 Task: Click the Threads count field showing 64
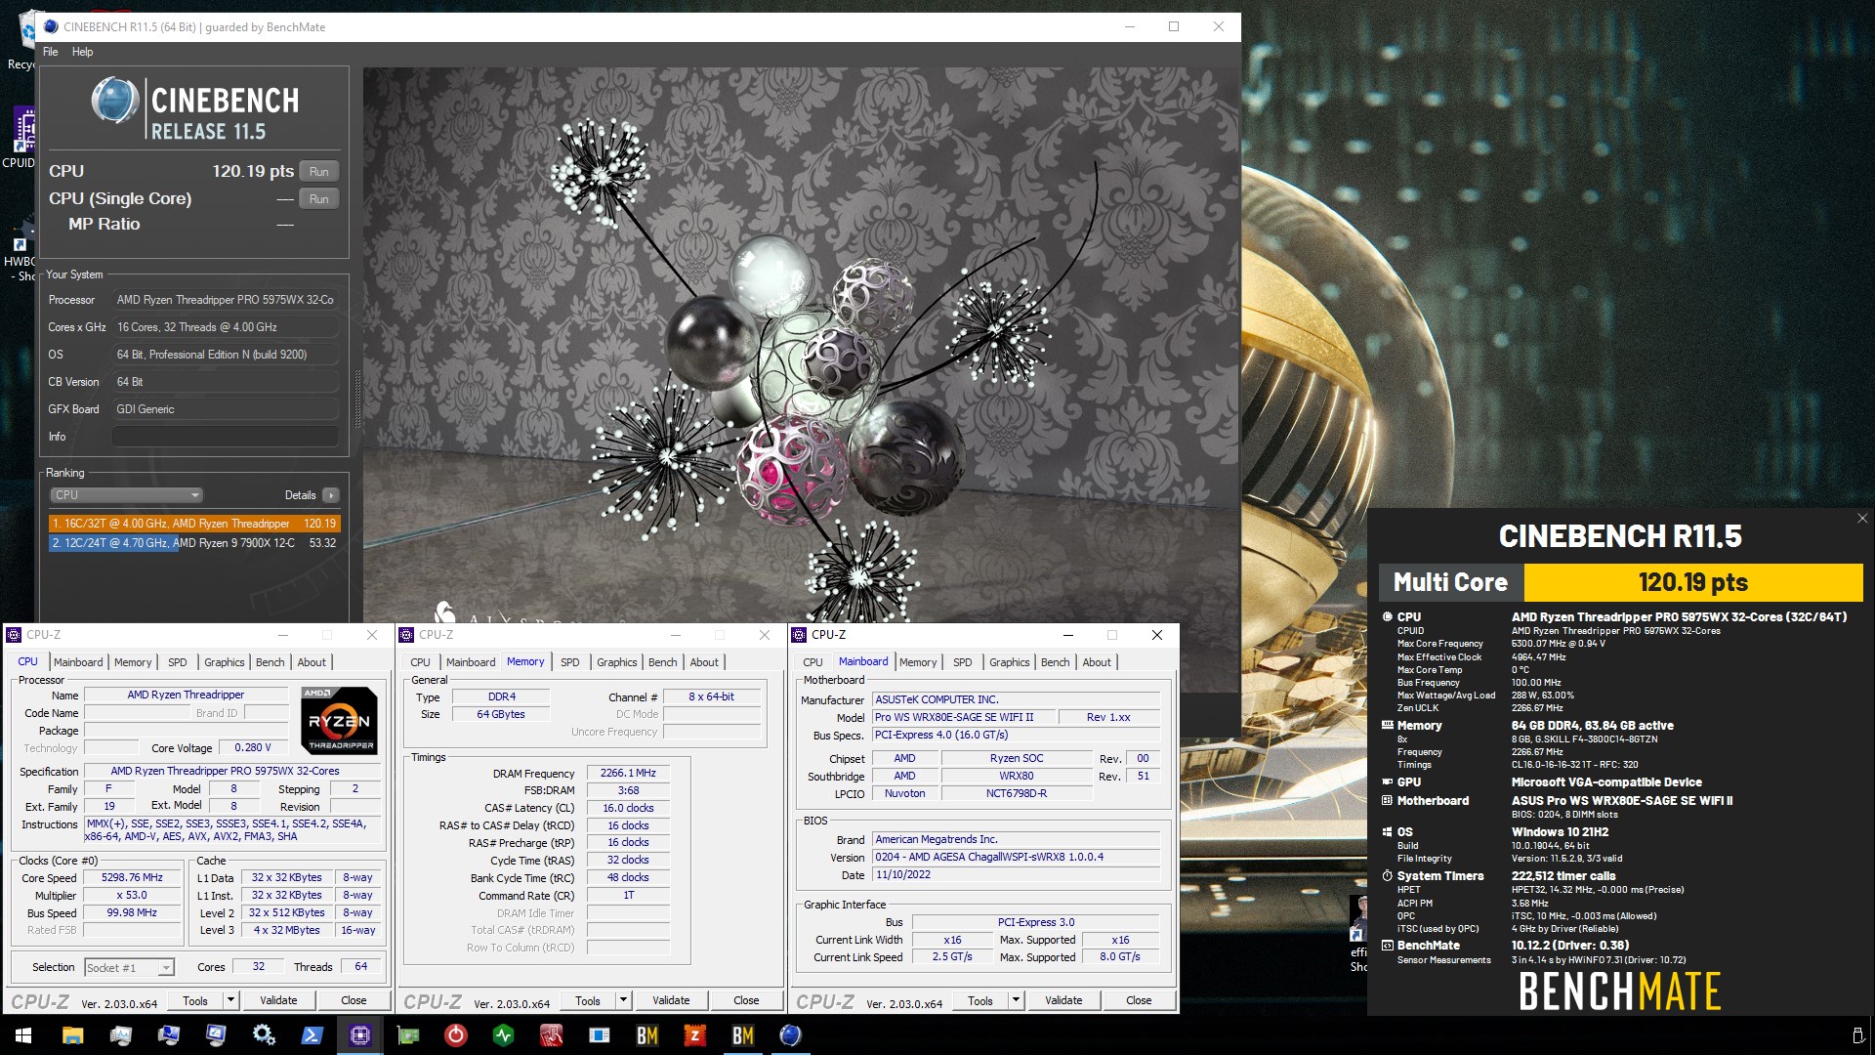click(360, 967)
